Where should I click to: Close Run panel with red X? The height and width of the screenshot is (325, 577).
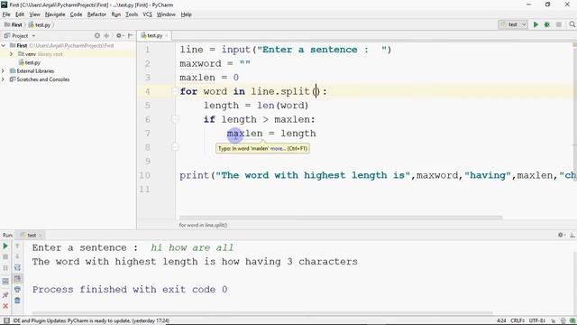(5, 306)
